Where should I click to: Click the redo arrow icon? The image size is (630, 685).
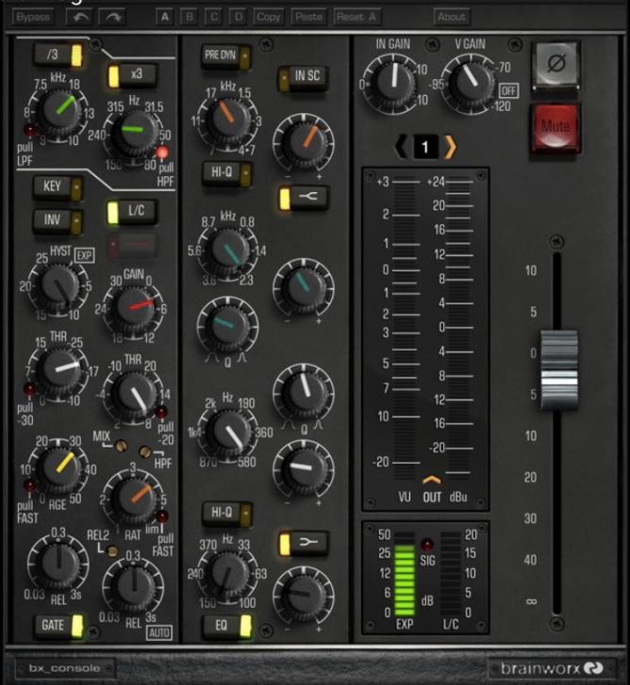(x=112, y=17)
